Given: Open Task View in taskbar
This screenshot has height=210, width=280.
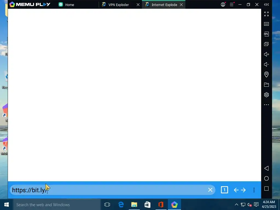Looking at the screenshot, I should pos(107,205).
